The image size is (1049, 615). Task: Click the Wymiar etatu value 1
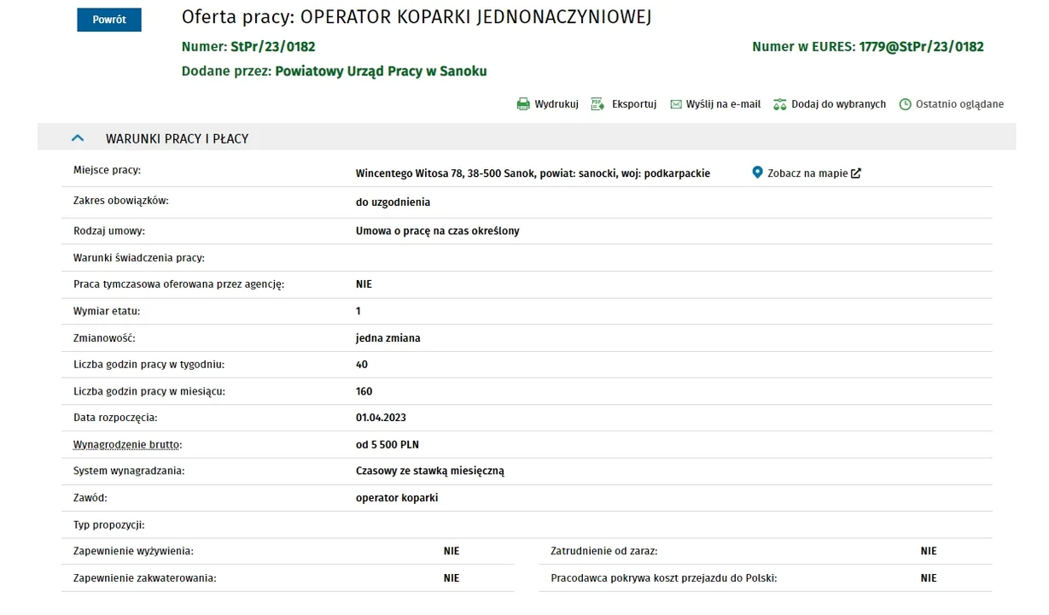(x=358, y=312)
